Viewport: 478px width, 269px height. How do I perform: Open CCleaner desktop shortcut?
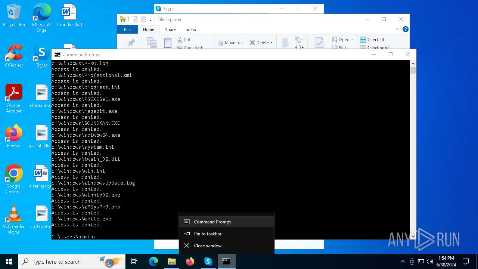pyautogui.click(x=14, y=56)
